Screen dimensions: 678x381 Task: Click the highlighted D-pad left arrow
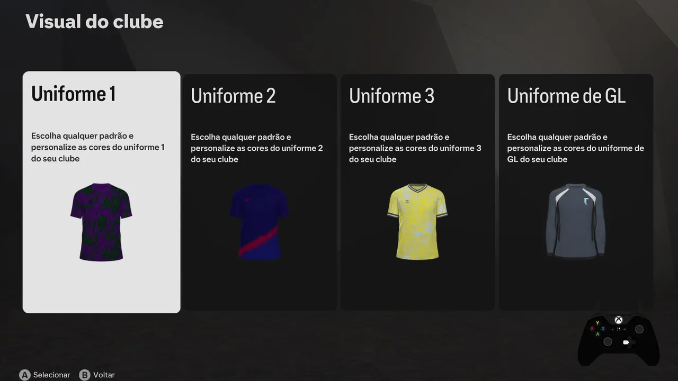(626, 342)
